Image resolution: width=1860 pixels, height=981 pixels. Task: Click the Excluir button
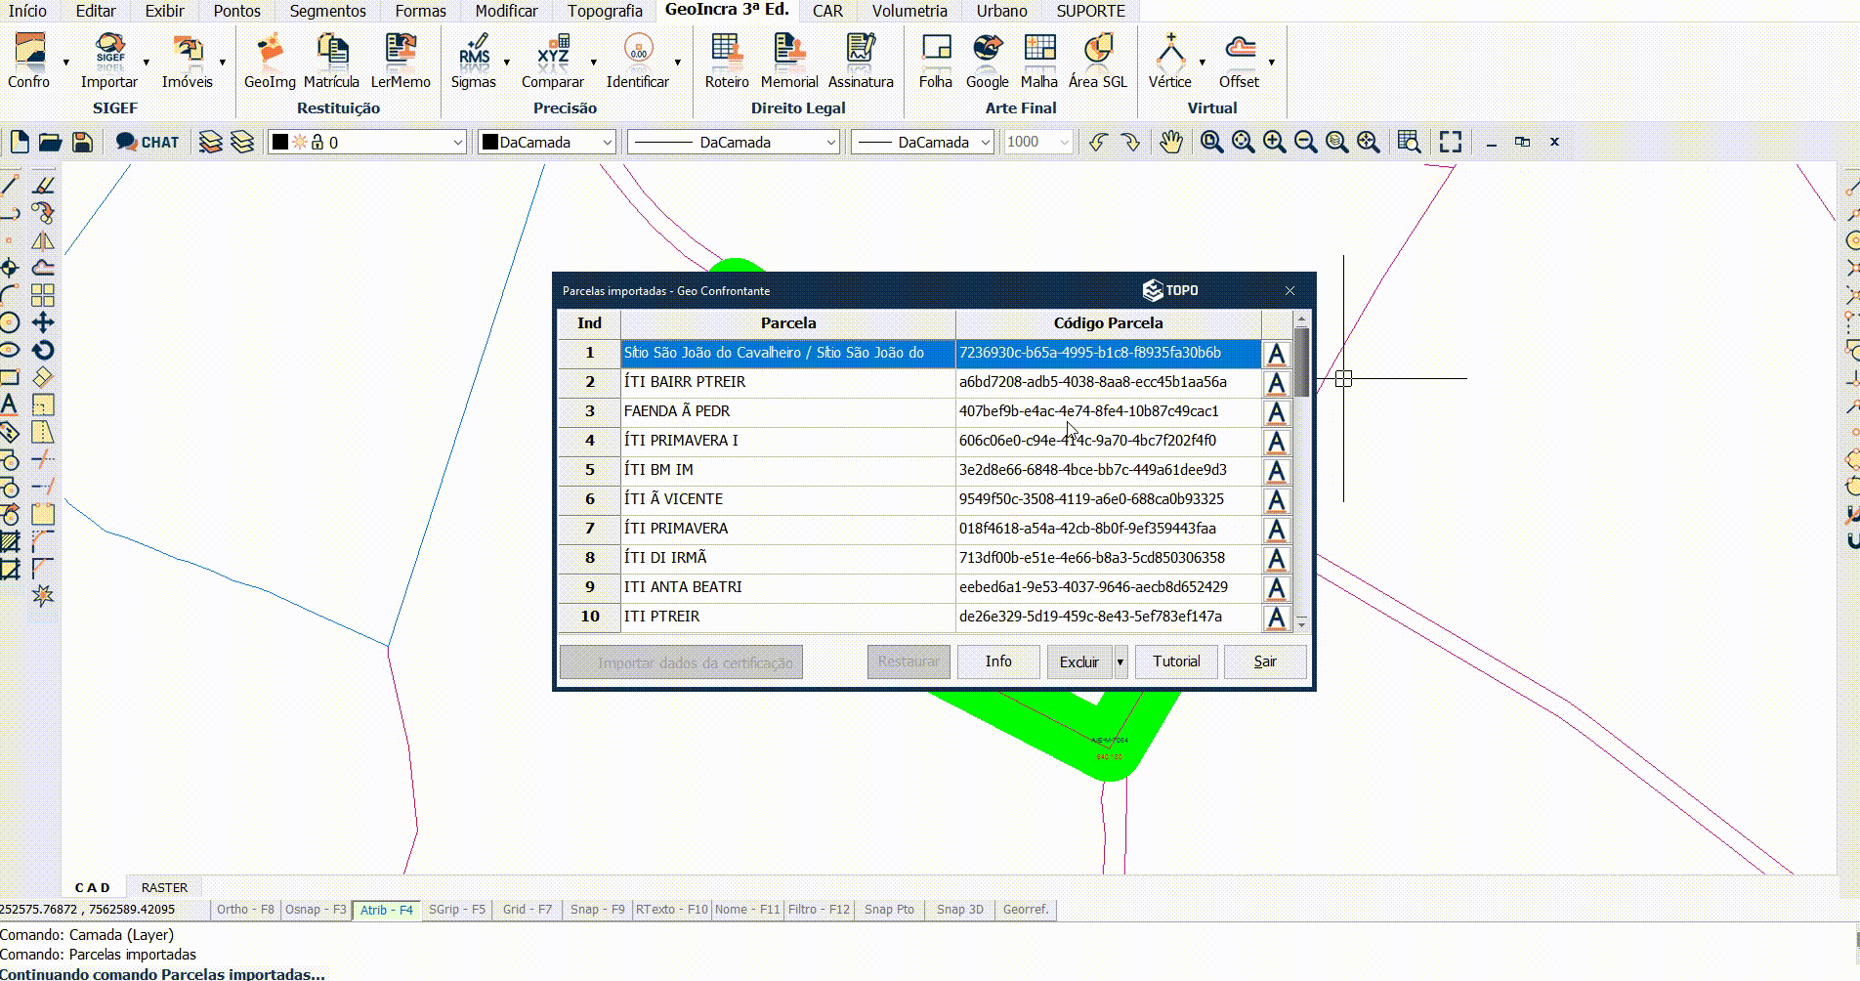pyautogui.click(x=1079, y=661)
